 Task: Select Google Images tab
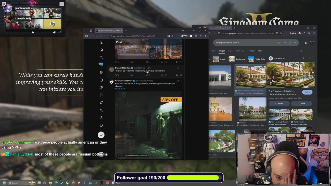[222, 51]
